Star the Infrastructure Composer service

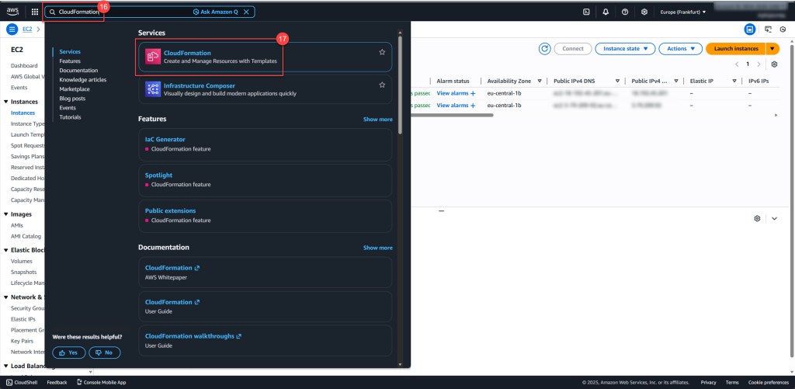382,85
